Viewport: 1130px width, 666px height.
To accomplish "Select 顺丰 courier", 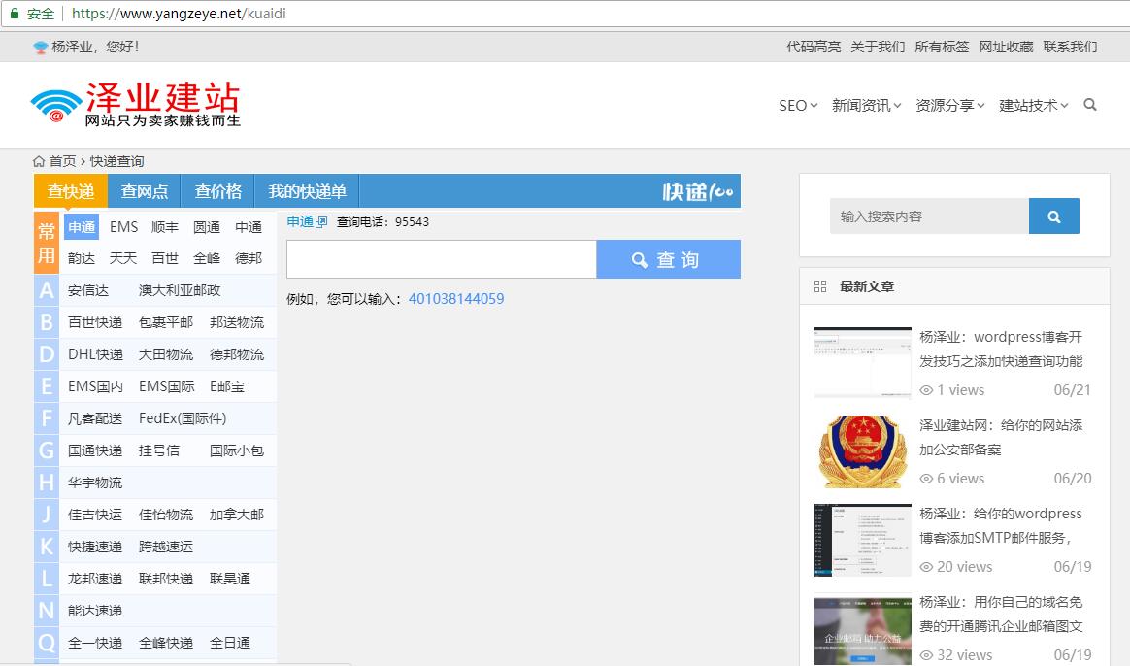I will [x=165, y=227].
